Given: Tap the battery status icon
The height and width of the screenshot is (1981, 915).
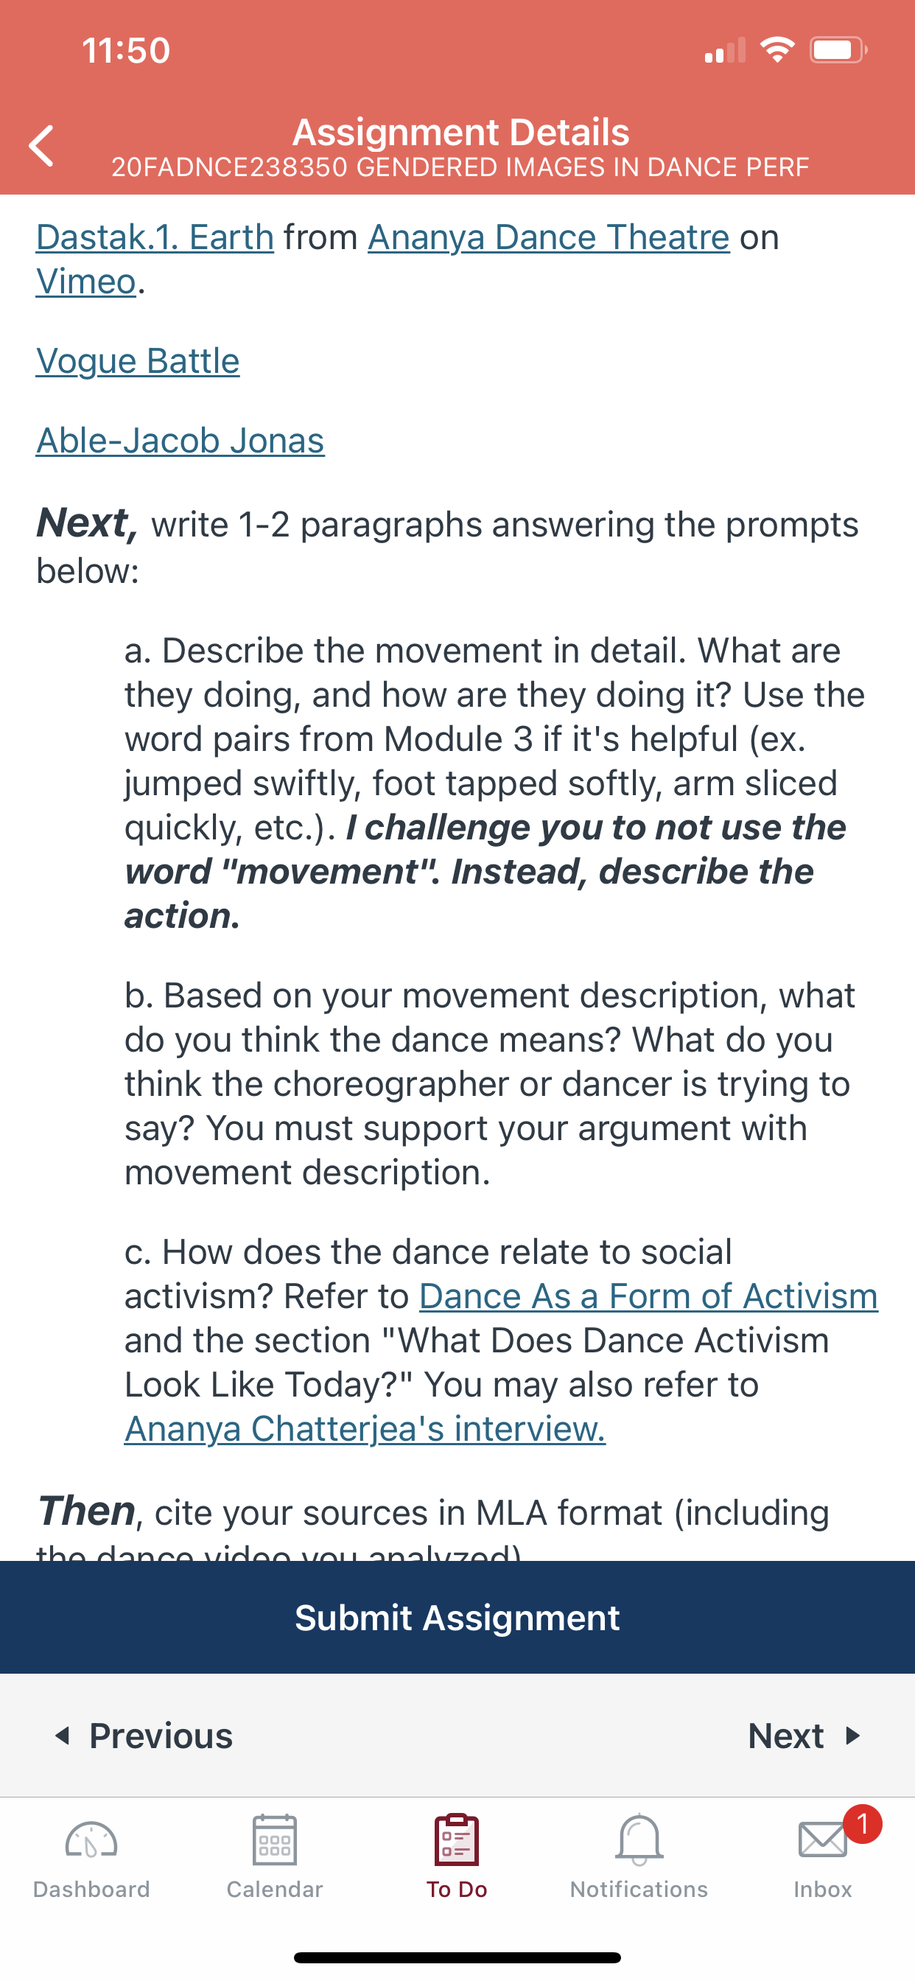Looking at the screenshot, I should pos(838,51).
